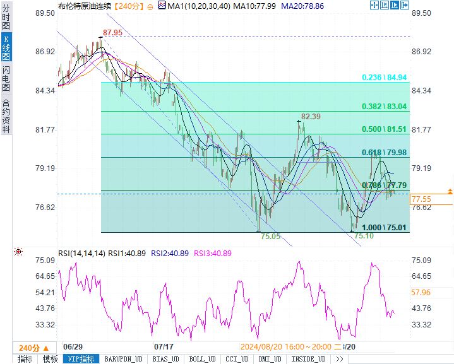Open the 合约资料 side tab
Image resolution: width=454 pixels, height=364 pixels.
click(x=6, y=116)
